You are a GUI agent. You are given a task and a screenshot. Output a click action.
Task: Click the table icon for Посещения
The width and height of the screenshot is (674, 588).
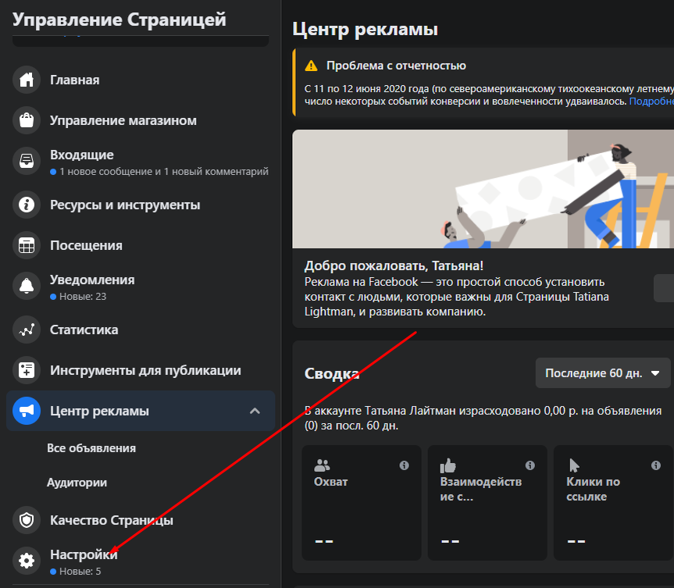(x=27, y=245)
